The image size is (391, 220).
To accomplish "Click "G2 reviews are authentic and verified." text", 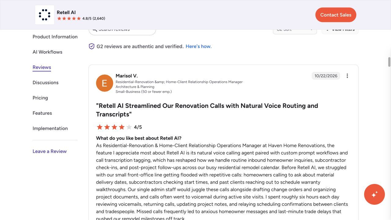I will pyautogui.click(x=140, y=46).
